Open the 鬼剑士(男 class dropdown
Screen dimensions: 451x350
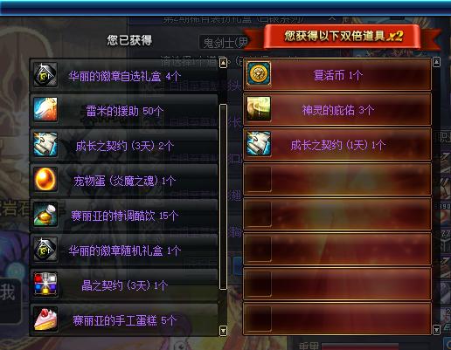(x=224, y=43)
